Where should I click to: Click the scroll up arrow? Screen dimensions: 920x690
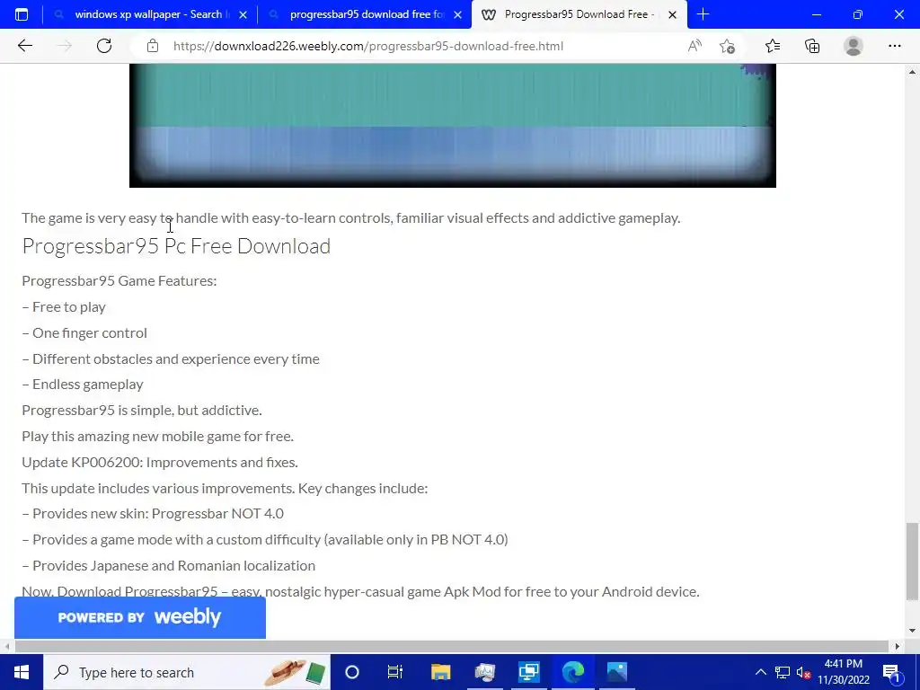tap(912, 72)
